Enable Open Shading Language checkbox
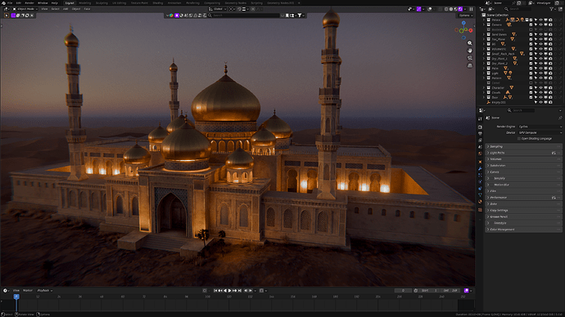 (x=519, y=139)
